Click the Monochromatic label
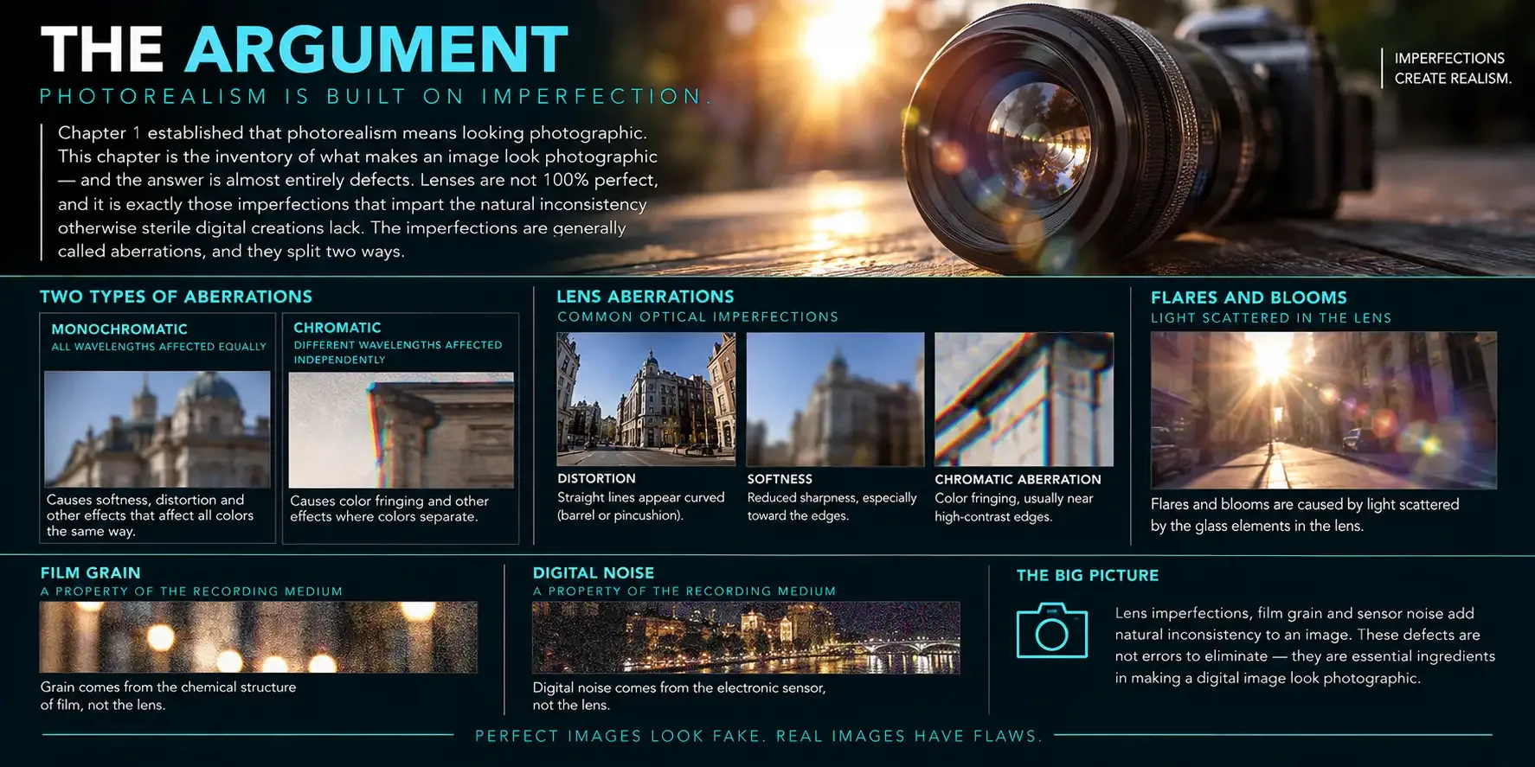This screenshot has height=767, width=1535. [119, 329]
